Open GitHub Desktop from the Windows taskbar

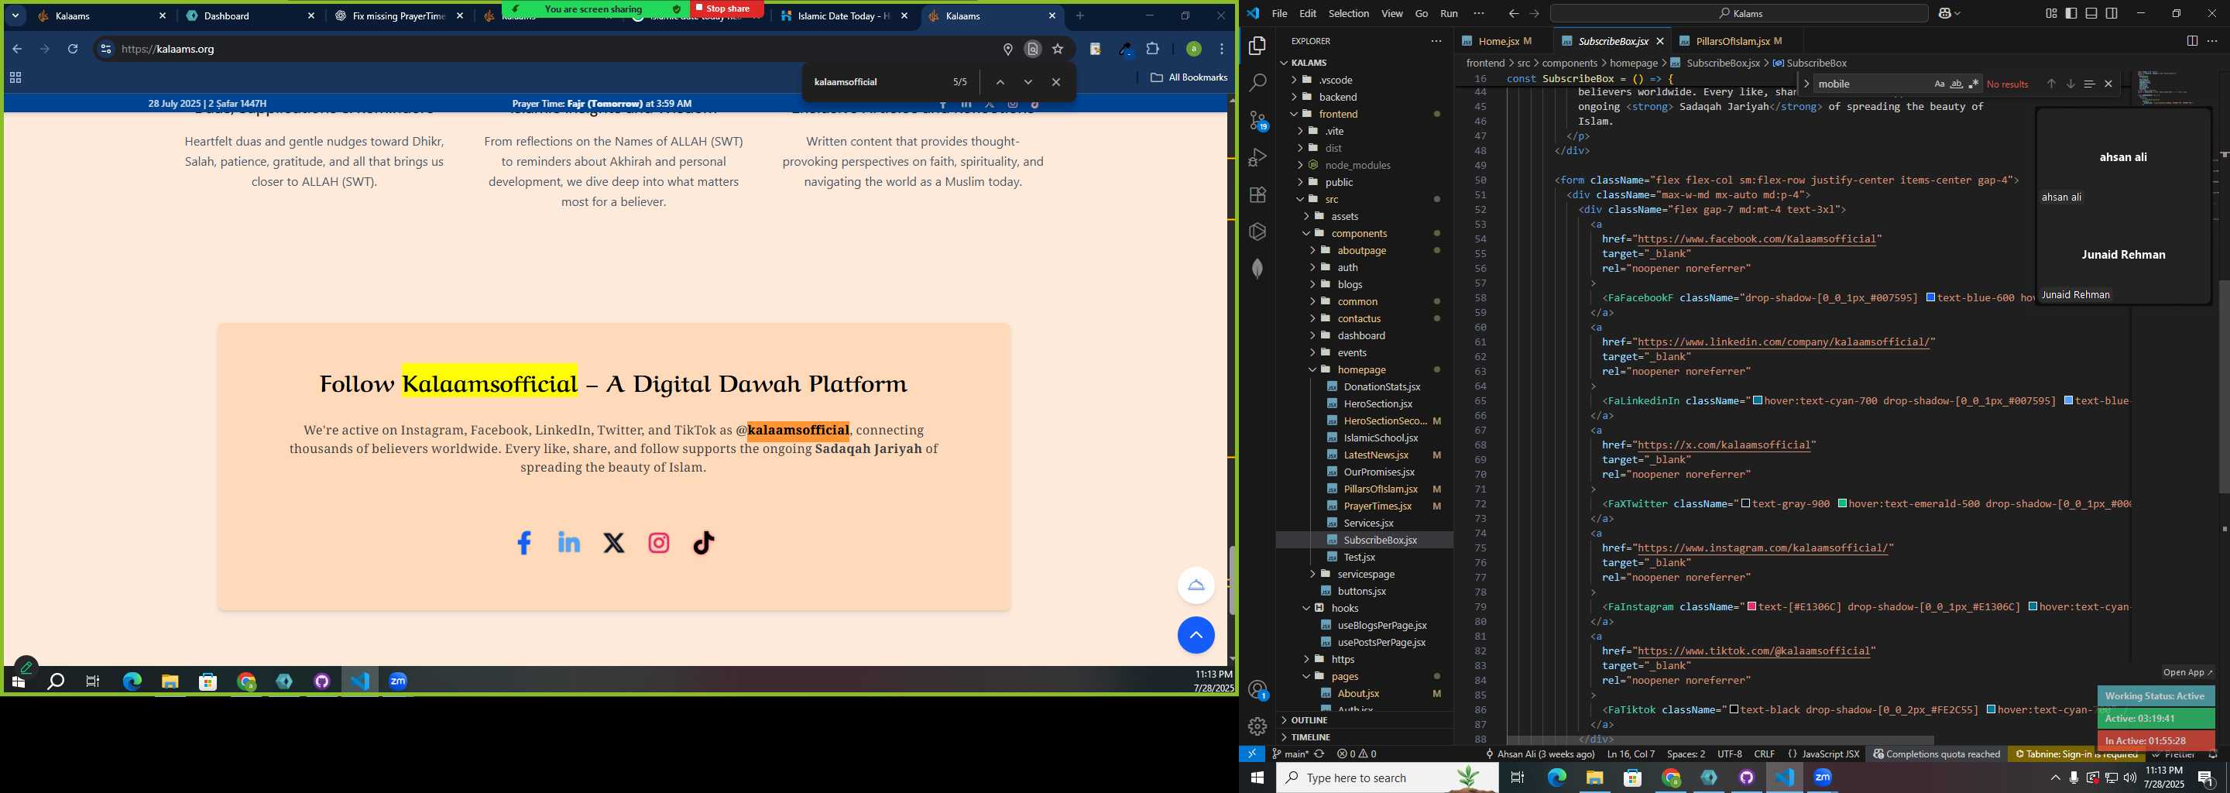(x=1746, y=778)
